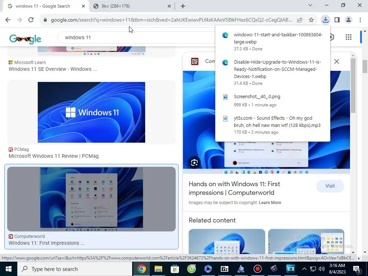Click the Microsoft Learn source label

pyautogui.click(x=30, y=63)
